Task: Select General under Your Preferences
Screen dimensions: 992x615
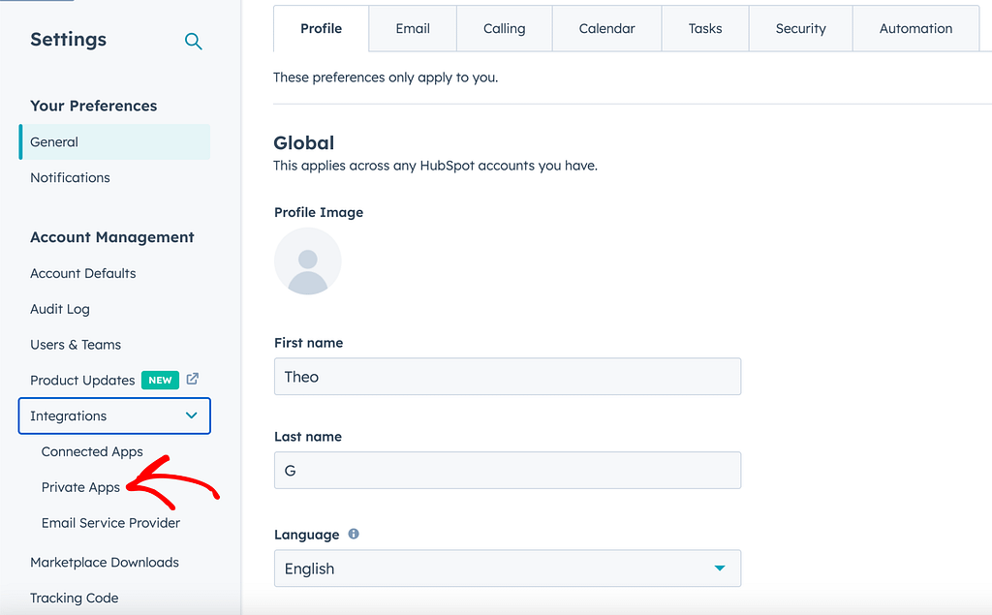Action: (114, 141)
